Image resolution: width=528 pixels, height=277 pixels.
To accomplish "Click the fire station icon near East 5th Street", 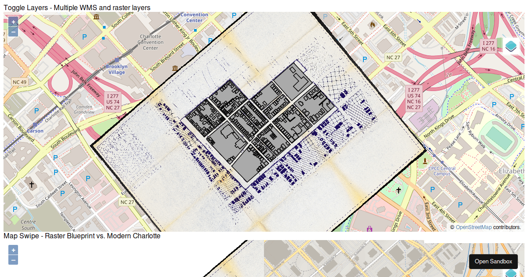I will (x=373, y=25).
